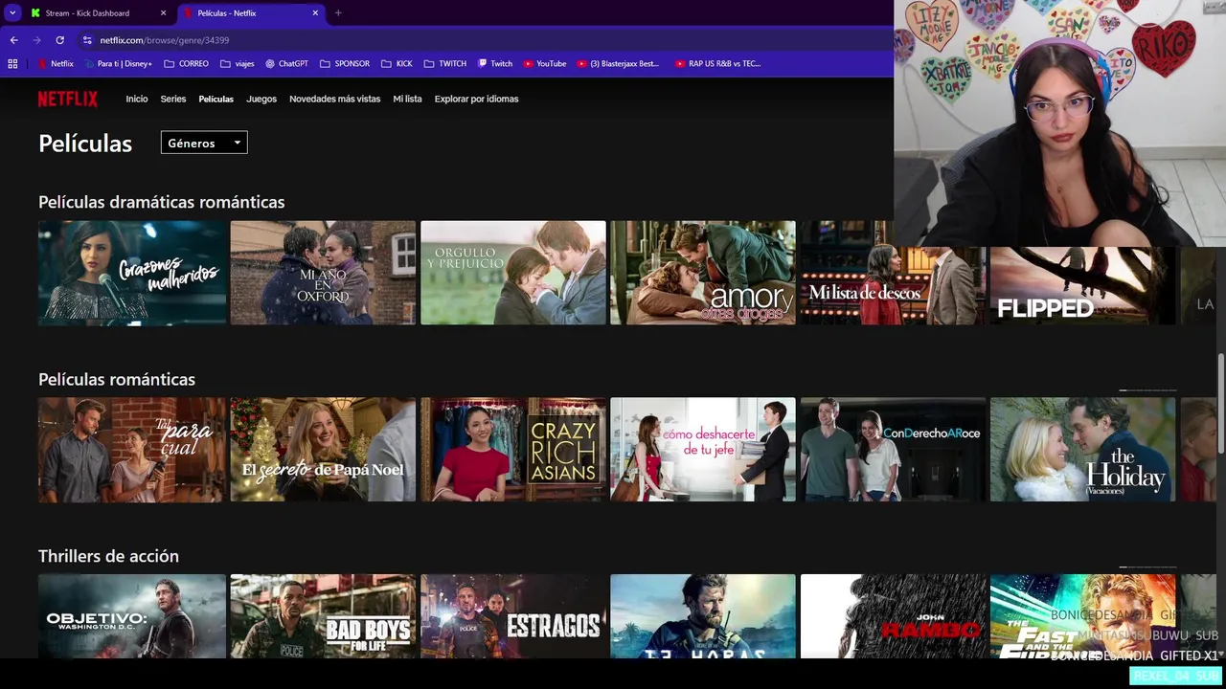Select the Tal para cual thumbnail

pyautogui.click(x=132, y=450)
